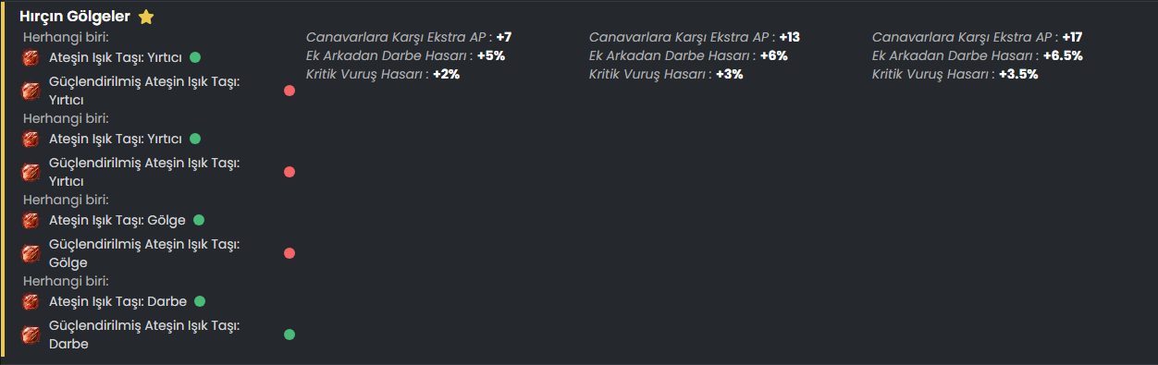Viewport: 1158px width, 365px height.
Task: Toggle the green dot beside Güçlendirilmiş Darbe stone
Action: (x=289, y=335)
